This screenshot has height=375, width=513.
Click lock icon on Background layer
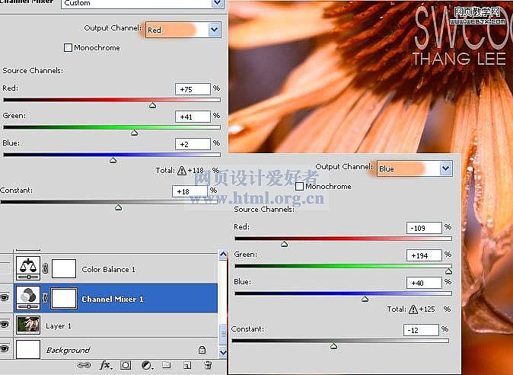click(x=202, y=350)
